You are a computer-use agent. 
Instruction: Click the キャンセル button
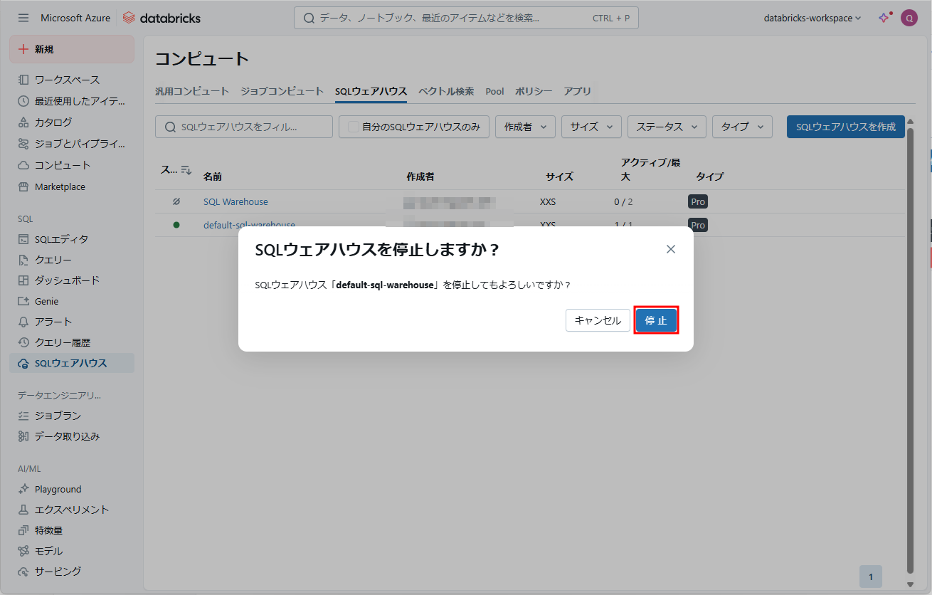click(x=598, y=320)
